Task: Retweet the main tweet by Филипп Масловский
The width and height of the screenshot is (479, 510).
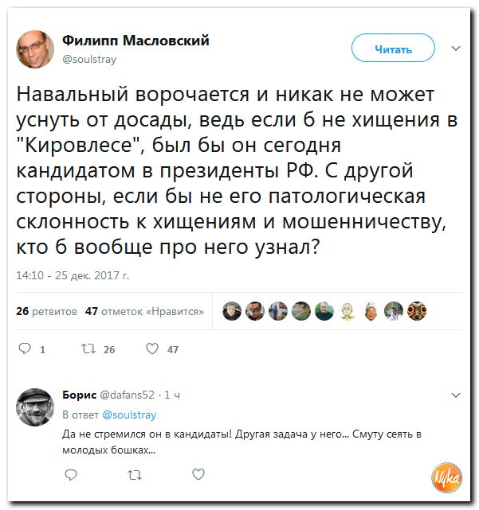Action: (88, 348)
